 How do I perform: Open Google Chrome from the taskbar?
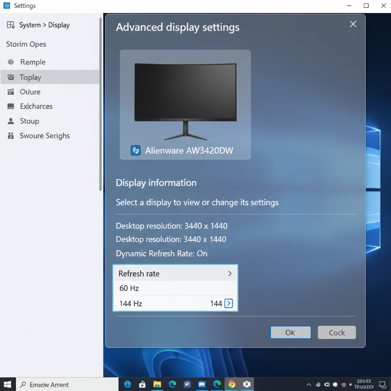[x=232, y=384]
